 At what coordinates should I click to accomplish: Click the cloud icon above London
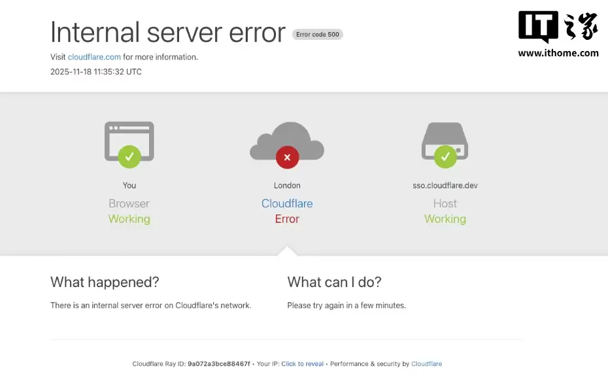click(x=287, y=141)
